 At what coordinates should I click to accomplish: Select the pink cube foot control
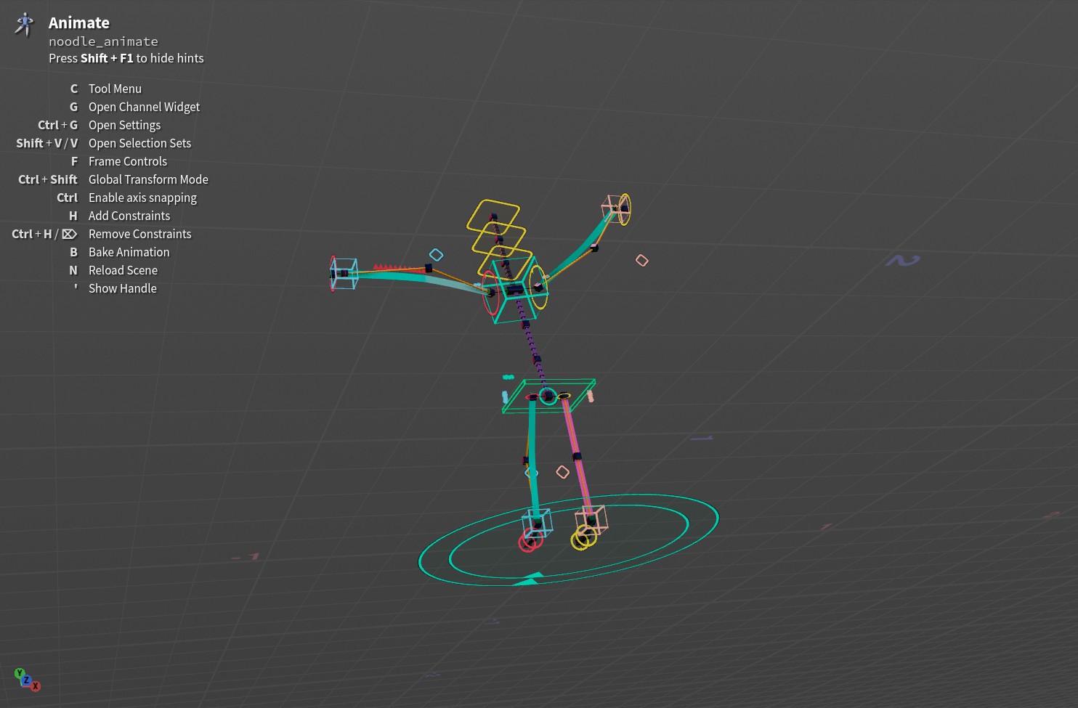click(591, 520)
